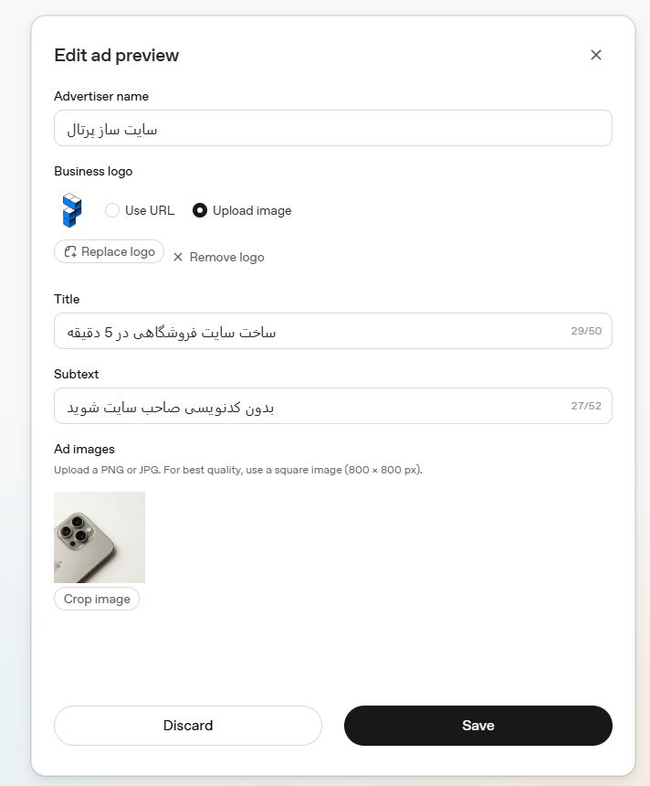Close the Edit ad preview dialog
This screenshot has width=650, height=786.
pos(595,55)
